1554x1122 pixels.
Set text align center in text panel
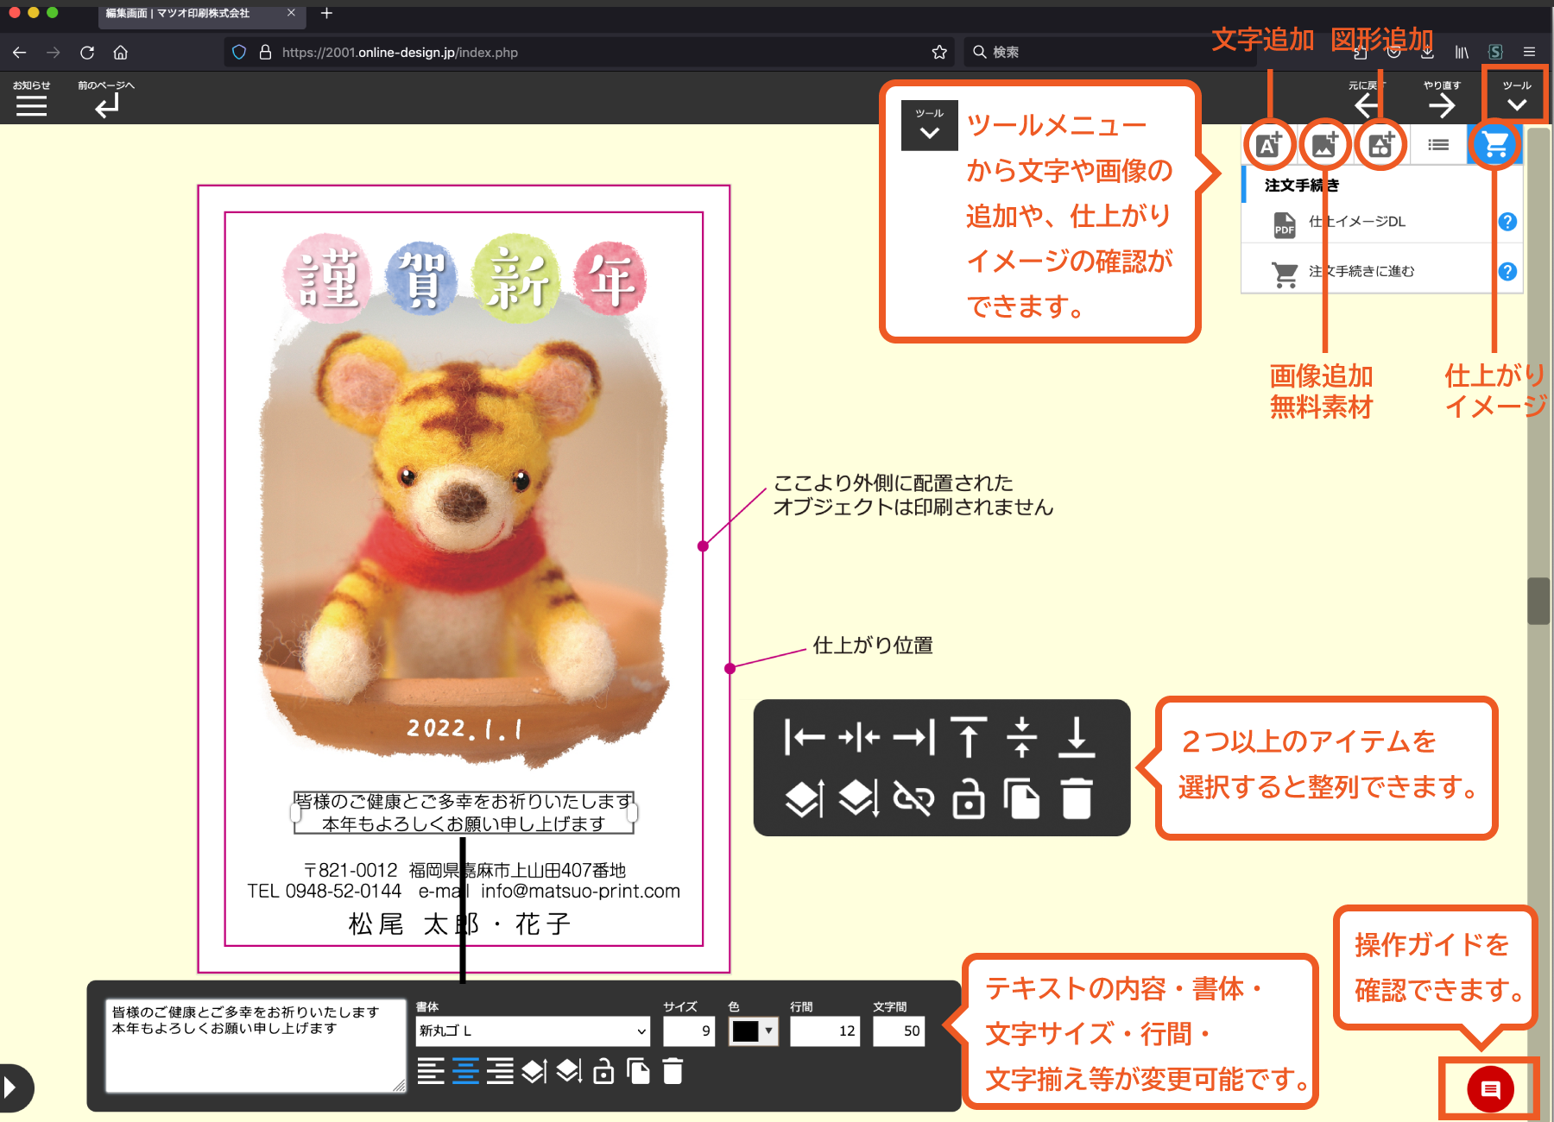(465, 1071)
